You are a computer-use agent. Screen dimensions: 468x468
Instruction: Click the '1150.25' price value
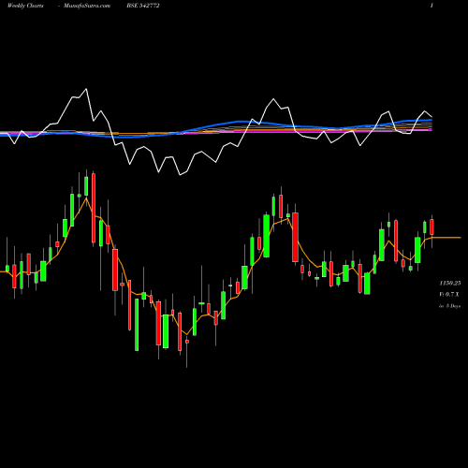coord(450,283)
